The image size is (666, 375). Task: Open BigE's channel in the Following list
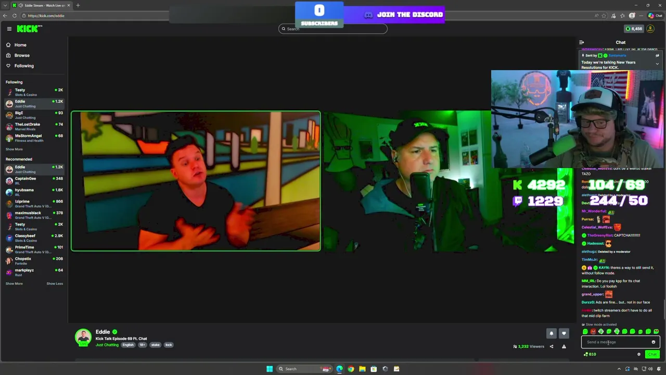(x=34, y=115)
